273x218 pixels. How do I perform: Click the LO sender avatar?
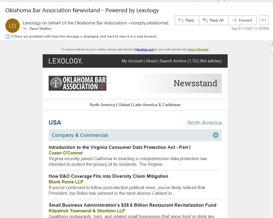[13, 26]
